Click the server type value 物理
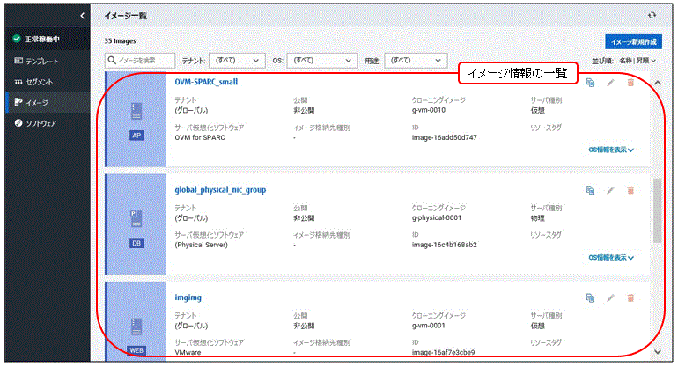The height and width of the screenshot is (367, 678). [x=537, y=218]
